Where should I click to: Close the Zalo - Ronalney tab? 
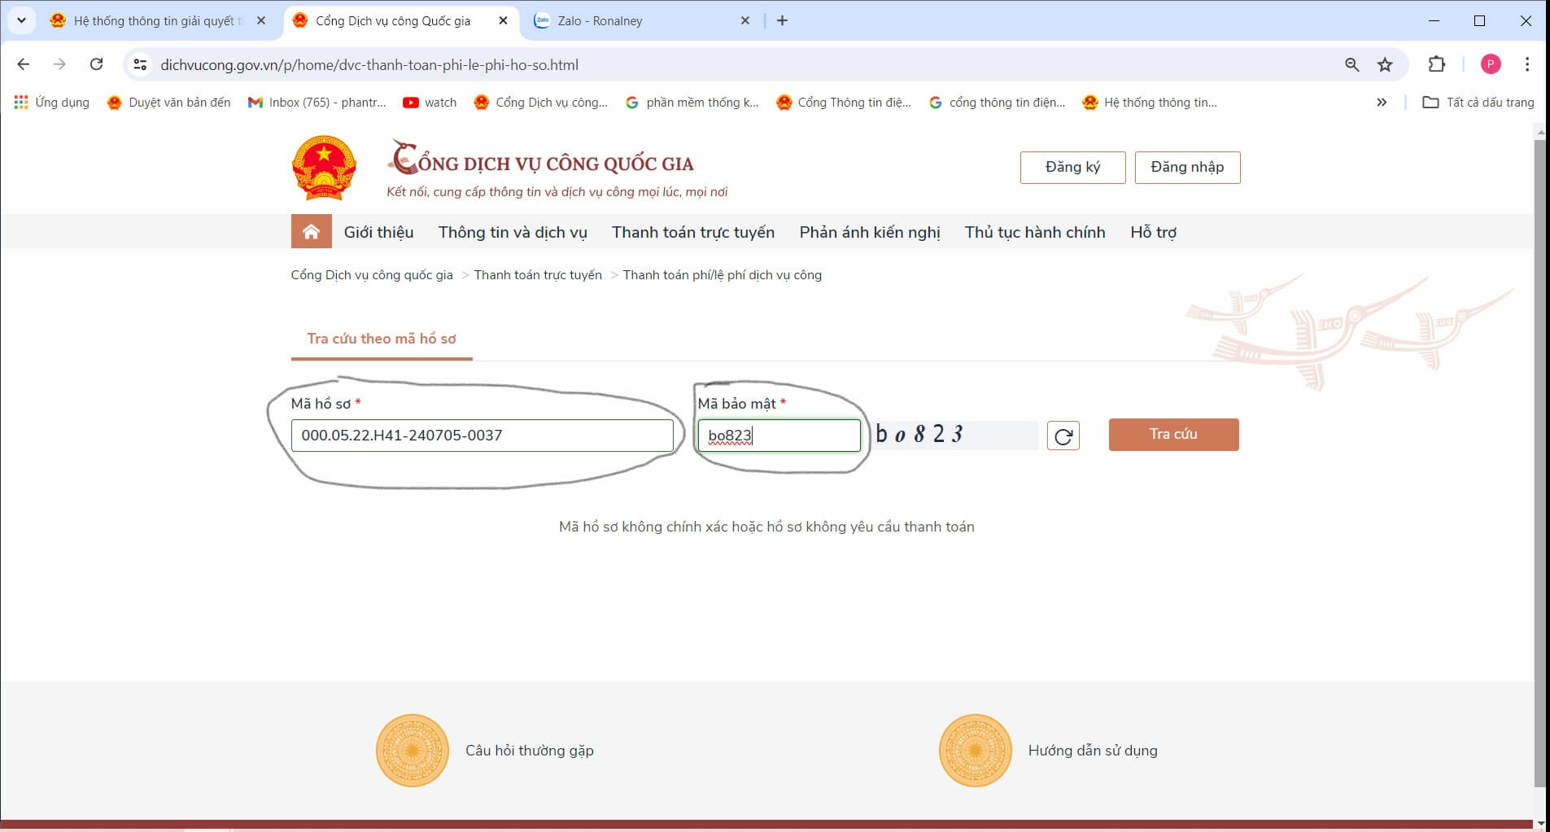744,20
